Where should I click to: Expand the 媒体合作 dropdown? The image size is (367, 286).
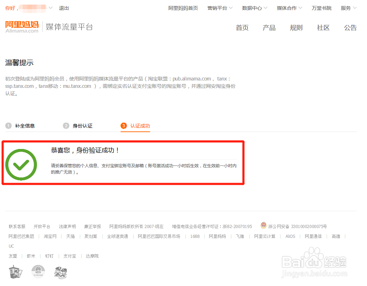click(300, 8)
